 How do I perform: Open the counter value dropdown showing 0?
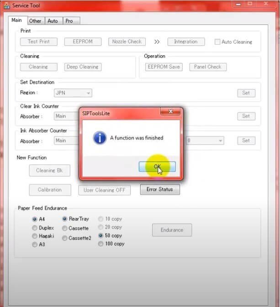(x=205, y=141)
